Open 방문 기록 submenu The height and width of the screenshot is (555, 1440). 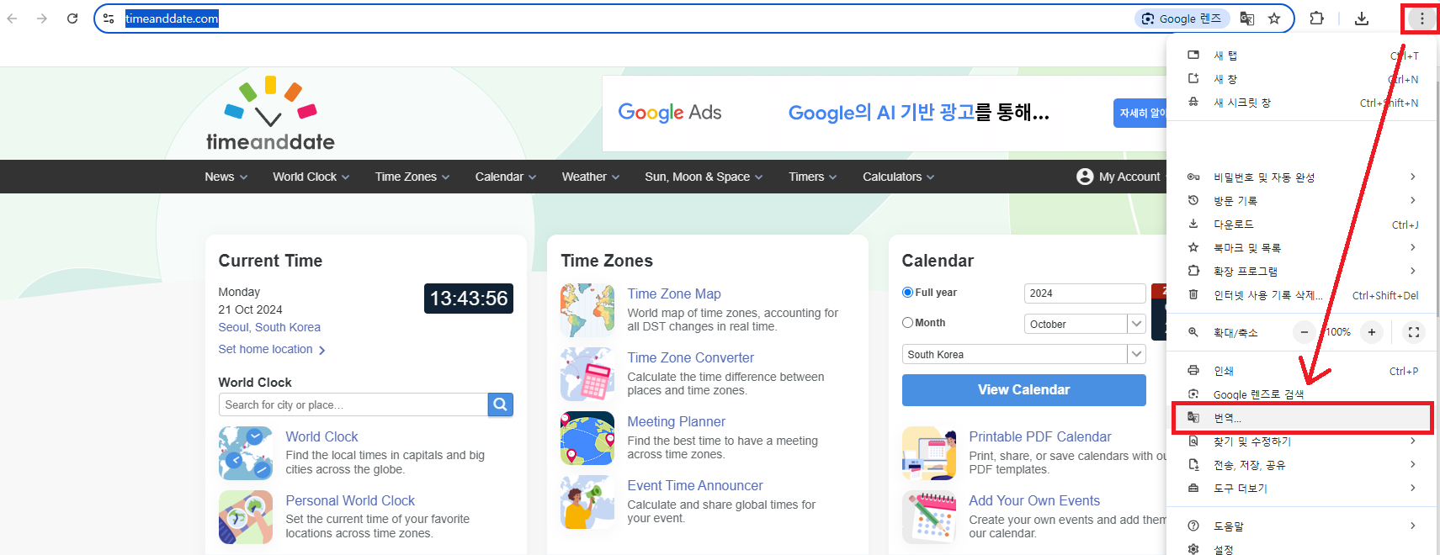(1302, 200)
